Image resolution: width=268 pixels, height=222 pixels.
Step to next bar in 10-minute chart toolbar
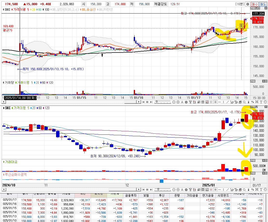[x=151, y=102]
